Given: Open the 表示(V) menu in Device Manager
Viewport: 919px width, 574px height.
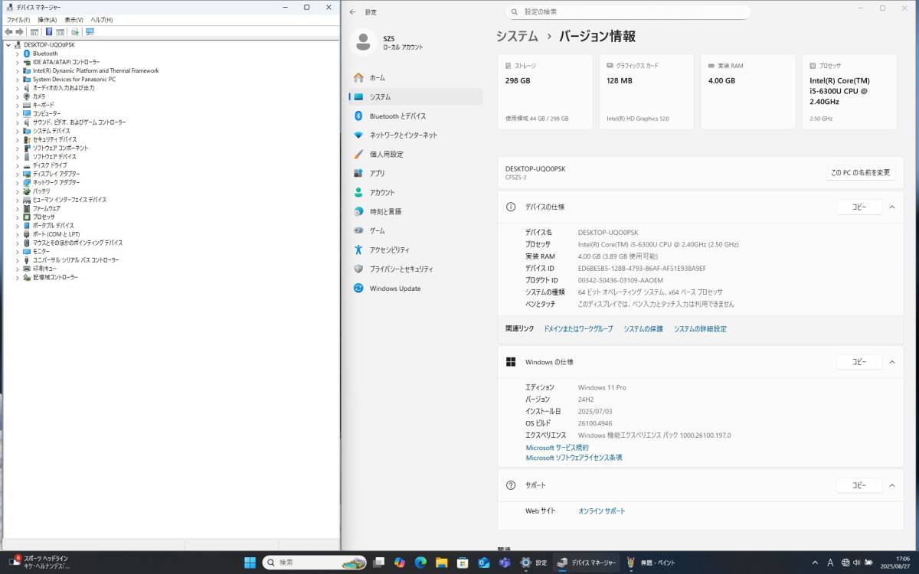Looking at the screenshot, I should pyautogui.click(x=74, y=20).
